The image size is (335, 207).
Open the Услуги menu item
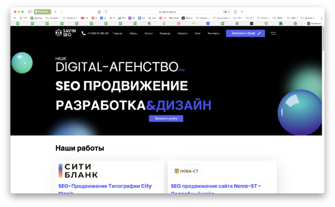pyautogui.click(x=149, y=33)
